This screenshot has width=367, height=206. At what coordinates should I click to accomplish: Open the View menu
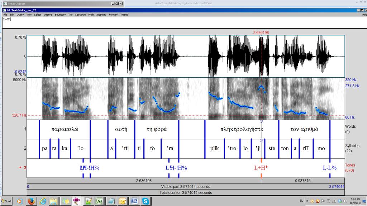point(29,15)
